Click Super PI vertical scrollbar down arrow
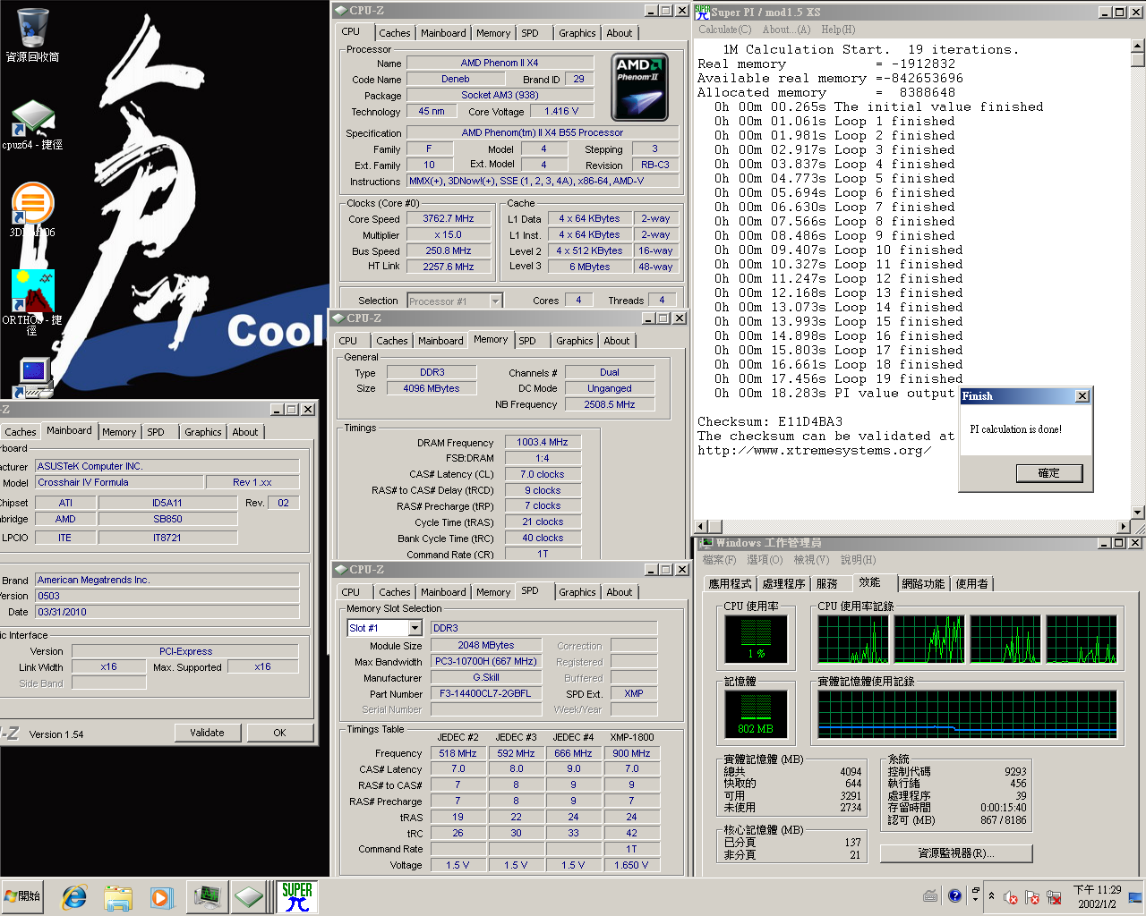Screen dimensions: 1146x916 pos(1137,513)
